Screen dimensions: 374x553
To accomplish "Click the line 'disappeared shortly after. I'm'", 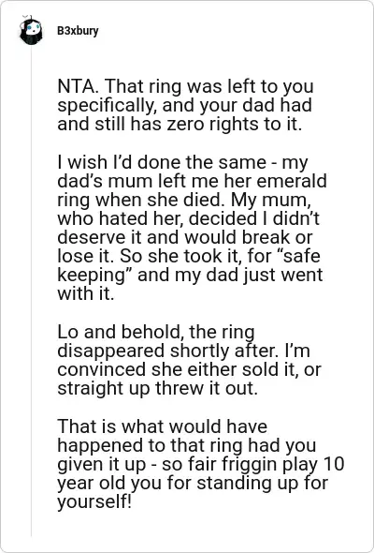I will (183, 351).
